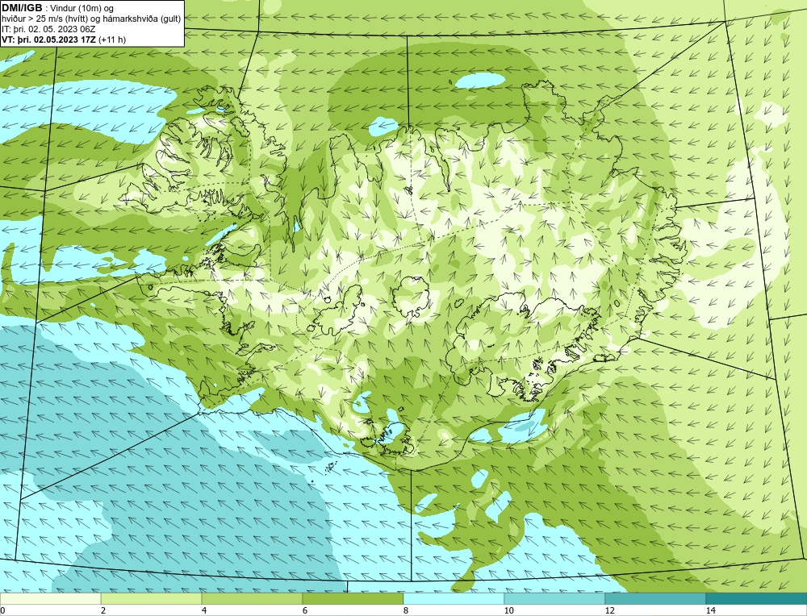Click the 0–2 m/s pale yellow legend swatch
This screenshot has width=807, height=616.
pyautogui.click(x=50, y=598)
